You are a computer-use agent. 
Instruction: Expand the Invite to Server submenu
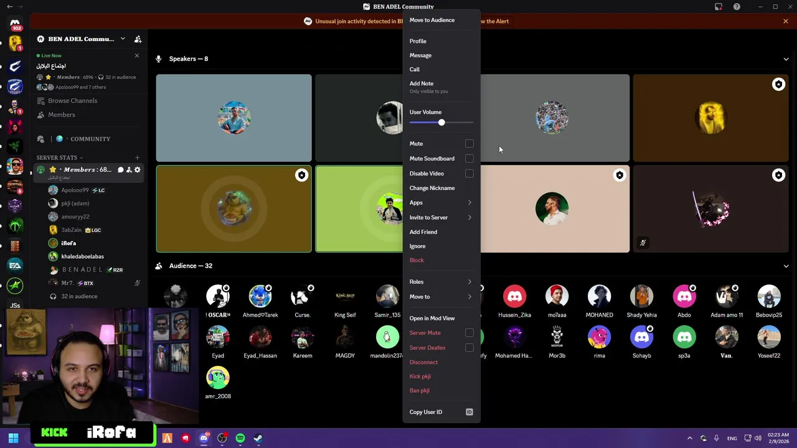pos(441,217)
